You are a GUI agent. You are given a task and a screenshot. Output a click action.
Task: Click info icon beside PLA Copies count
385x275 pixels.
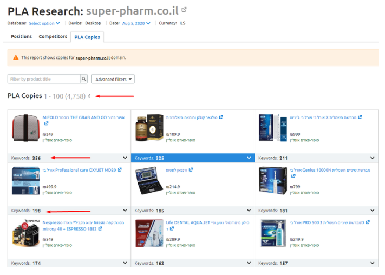tap(89, 96)
